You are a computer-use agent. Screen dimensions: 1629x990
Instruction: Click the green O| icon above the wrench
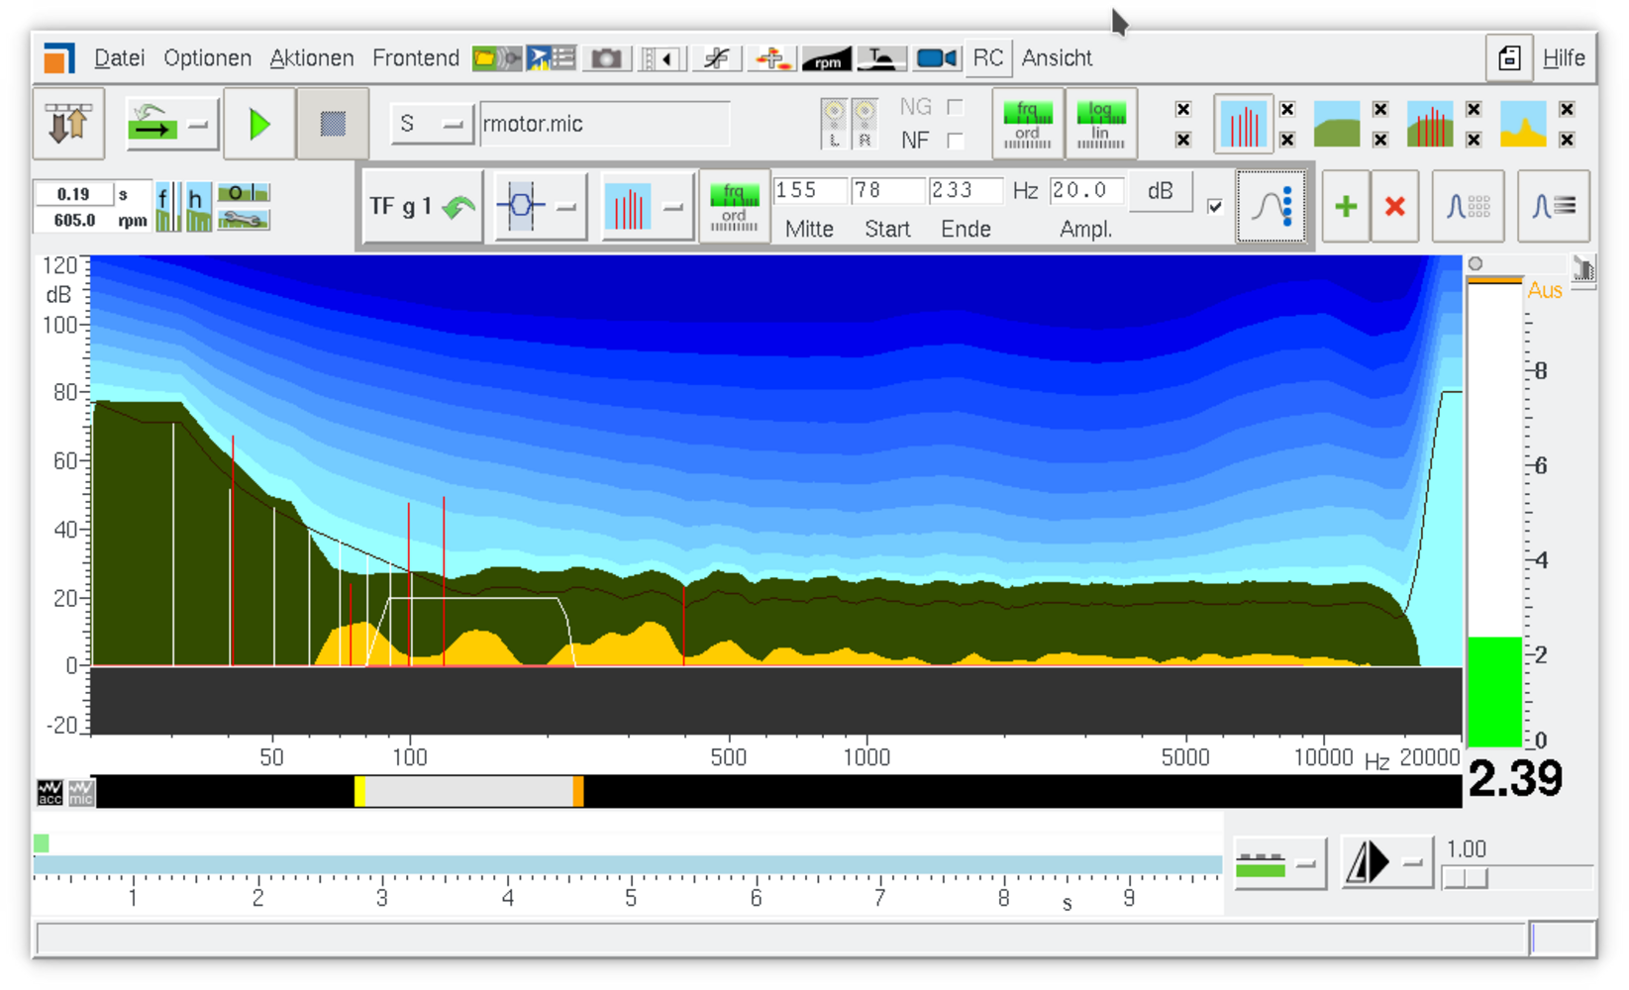coord(244,193)
